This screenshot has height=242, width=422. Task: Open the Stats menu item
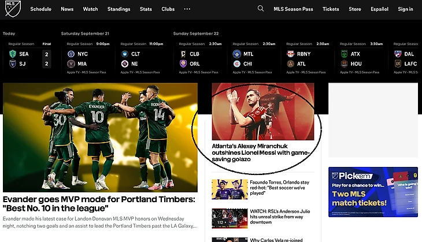(146, 9)
